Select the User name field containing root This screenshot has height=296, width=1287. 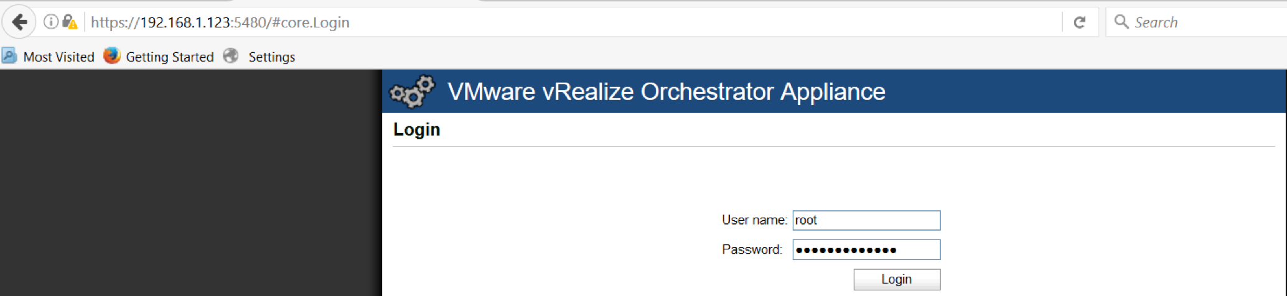[866, 220]
